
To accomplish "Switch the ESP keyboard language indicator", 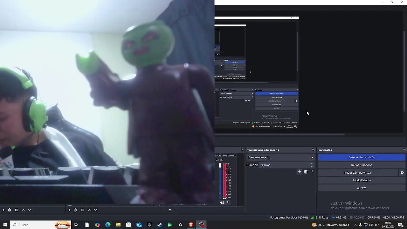I will 377,225.
